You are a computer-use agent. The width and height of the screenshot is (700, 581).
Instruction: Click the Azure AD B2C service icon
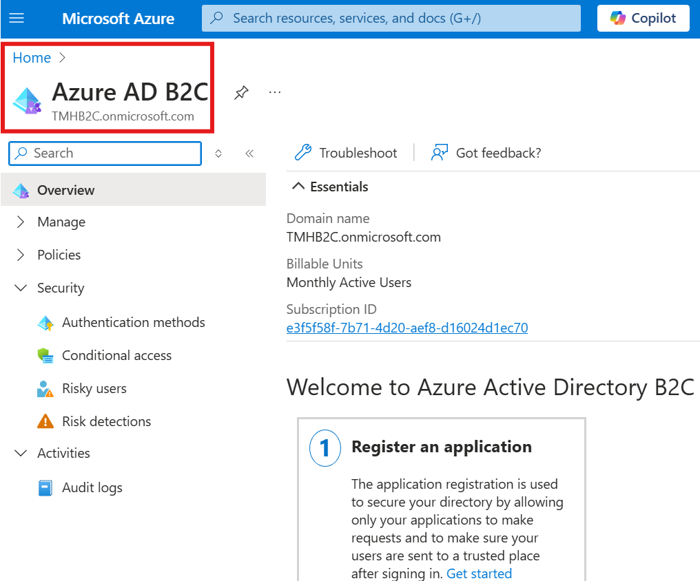point(27,101)
